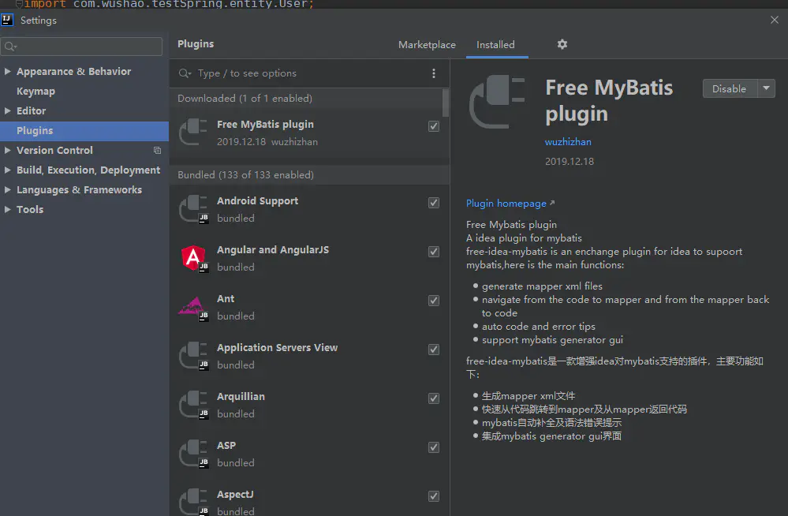Click the 'Bundled (133 of 133 enabled)' header
788x516 pixels.
point(246,175)
